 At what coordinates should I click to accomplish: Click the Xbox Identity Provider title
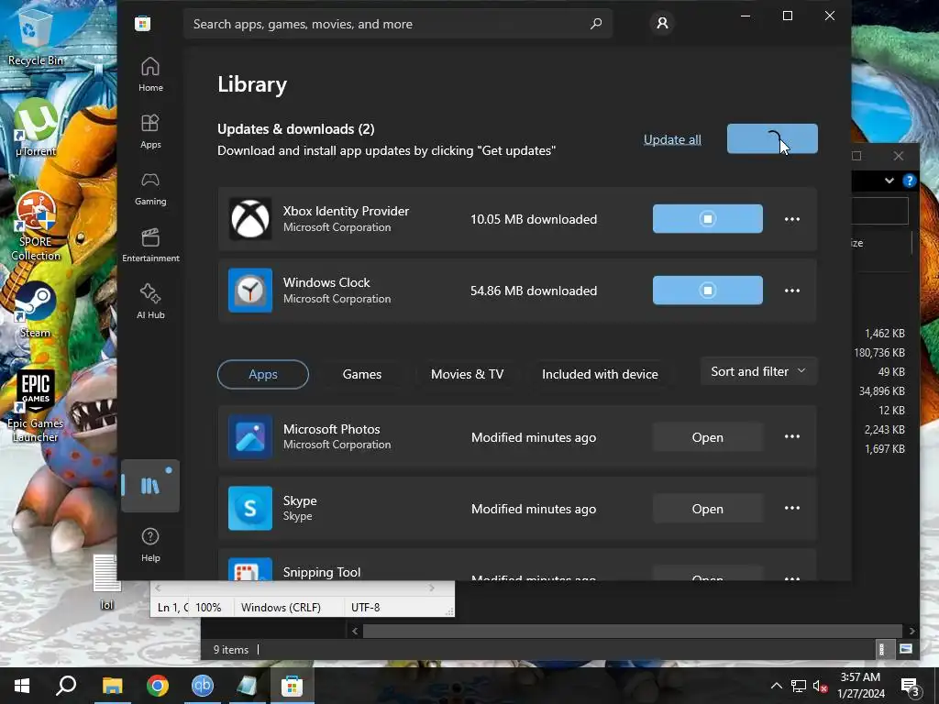[346, 212]
